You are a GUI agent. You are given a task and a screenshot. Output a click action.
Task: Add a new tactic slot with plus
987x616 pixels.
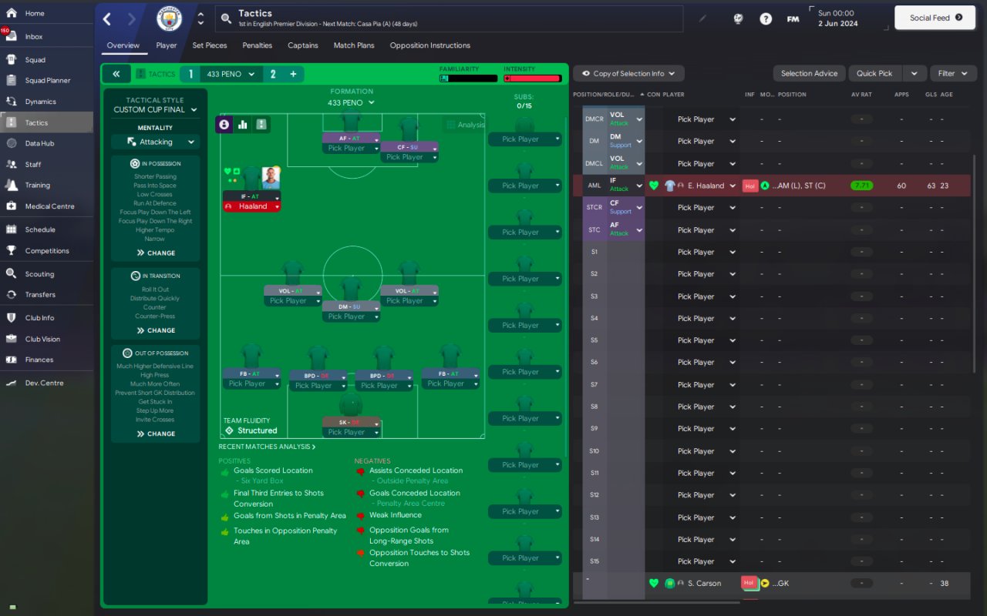pyautogui.click(x=293, y=74)
